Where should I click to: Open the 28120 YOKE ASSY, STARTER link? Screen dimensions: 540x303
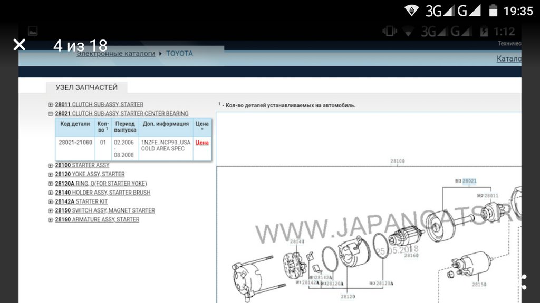(90, 174)
